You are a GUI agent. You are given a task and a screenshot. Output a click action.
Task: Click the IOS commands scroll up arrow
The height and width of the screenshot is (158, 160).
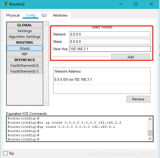pos(150,119)
